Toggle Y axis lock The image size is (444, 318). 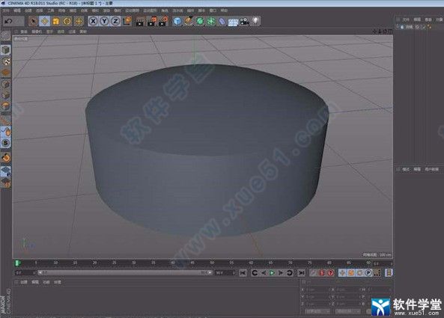click(x=104, y=21)
